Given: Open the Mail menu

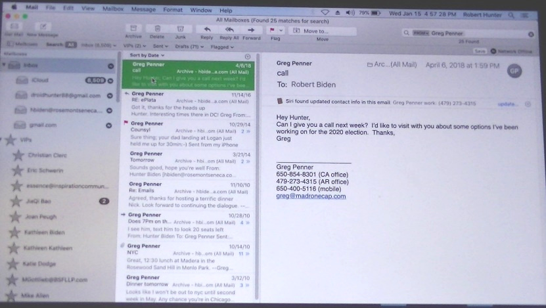Looking at the screenshot, I should [32, 7].
